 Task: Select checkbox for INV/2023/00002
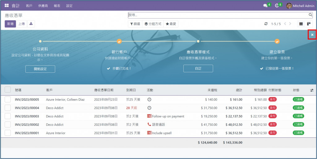click(8, 124)
